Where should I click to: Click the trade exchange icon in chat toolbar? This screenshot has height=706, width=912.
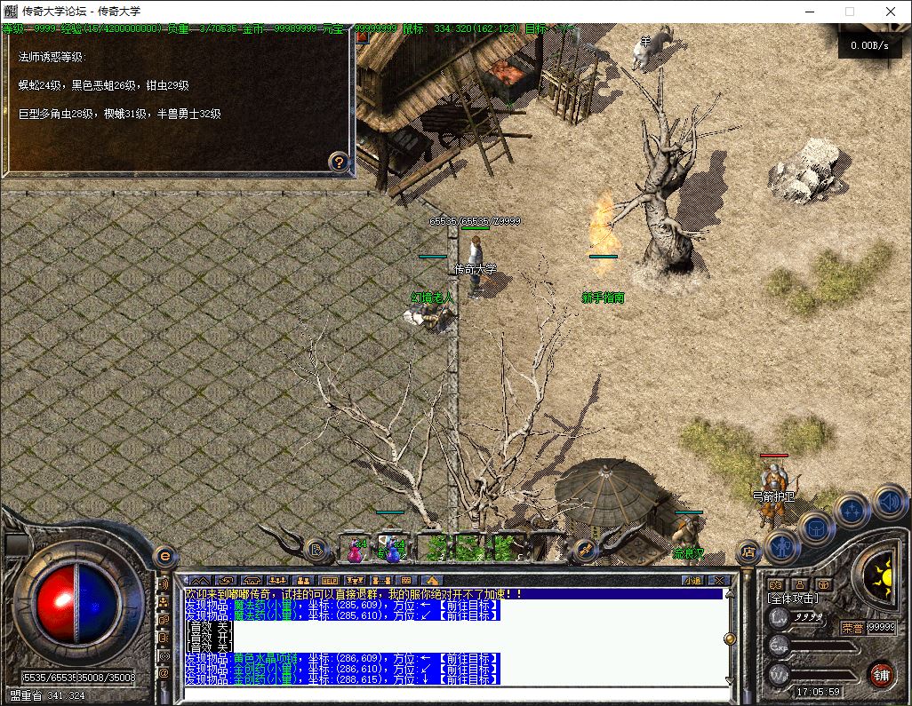(226, 581)
